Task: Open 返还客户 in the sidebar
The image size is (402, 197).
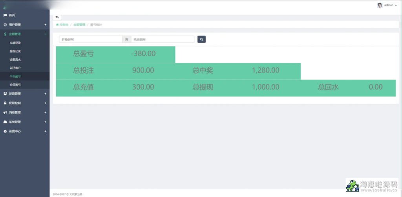Action: point(15,68)
